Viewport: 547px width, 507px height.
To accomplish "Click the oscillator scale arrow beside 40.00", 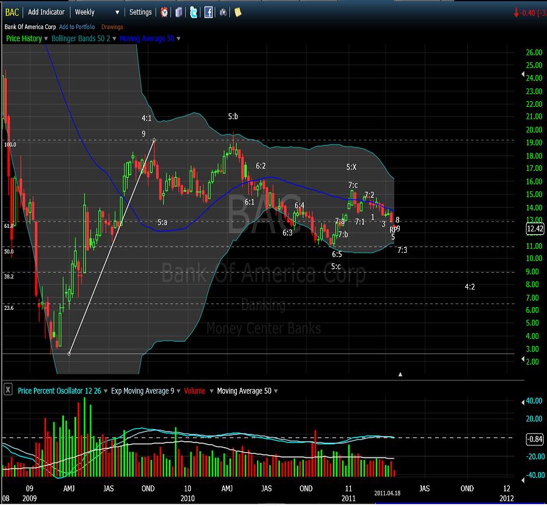I will tap(523, 402).
